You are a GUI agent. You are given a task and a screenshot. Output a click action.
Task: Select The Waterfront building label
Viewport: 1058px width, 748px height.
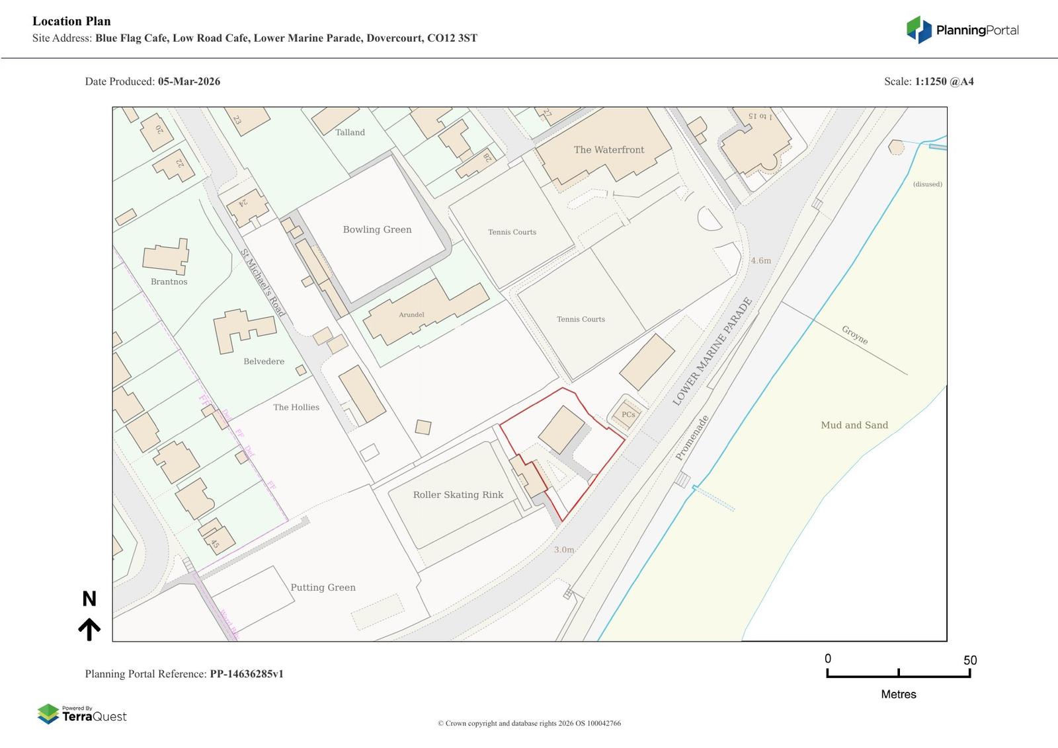point(608,150)
